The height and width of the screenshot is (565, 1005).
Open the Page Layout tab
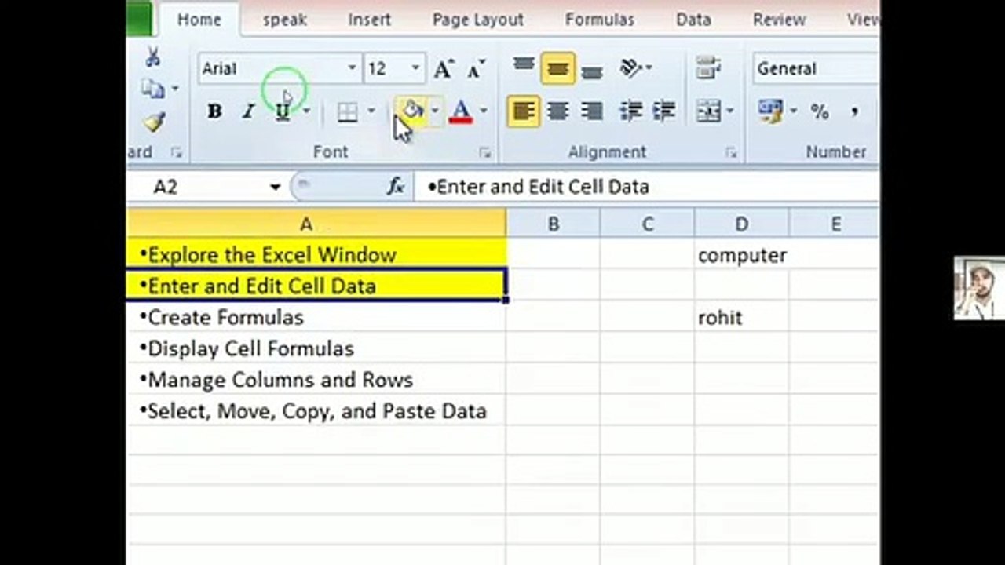(x=477, y=20)
